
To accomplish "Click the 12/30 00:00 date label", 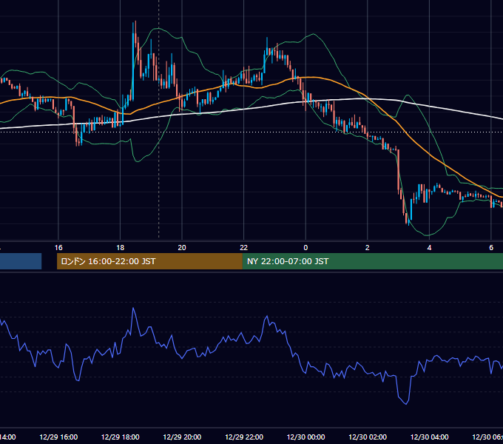I will click(x=305, y=437).
